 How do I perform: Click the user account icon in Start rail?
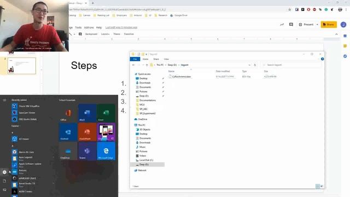pos(4,172)
